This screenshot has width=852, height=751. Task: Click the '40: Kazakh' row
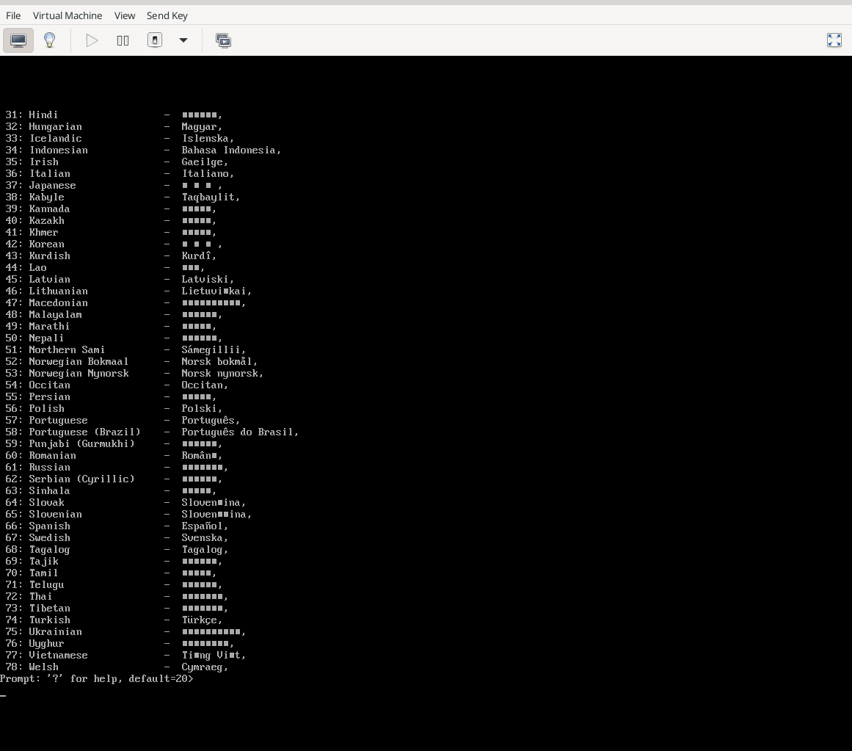tap(111, 221)
